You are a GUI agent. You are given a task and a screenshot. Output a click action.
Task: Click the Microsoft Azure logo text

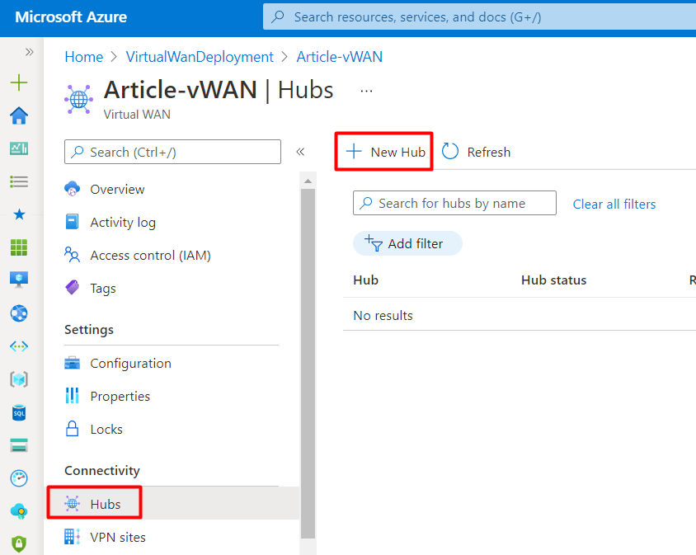click(x=71, y=16)
